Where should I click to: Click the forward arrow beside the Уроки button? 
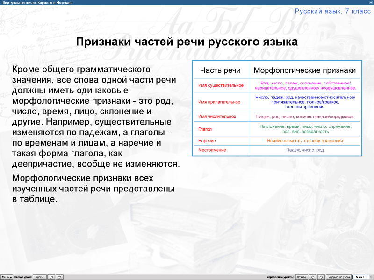point(60,277)
